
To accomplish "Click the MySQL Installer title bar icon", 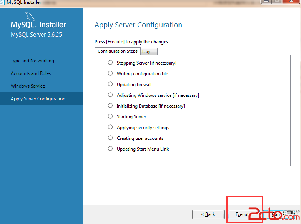I will [2, 2].
